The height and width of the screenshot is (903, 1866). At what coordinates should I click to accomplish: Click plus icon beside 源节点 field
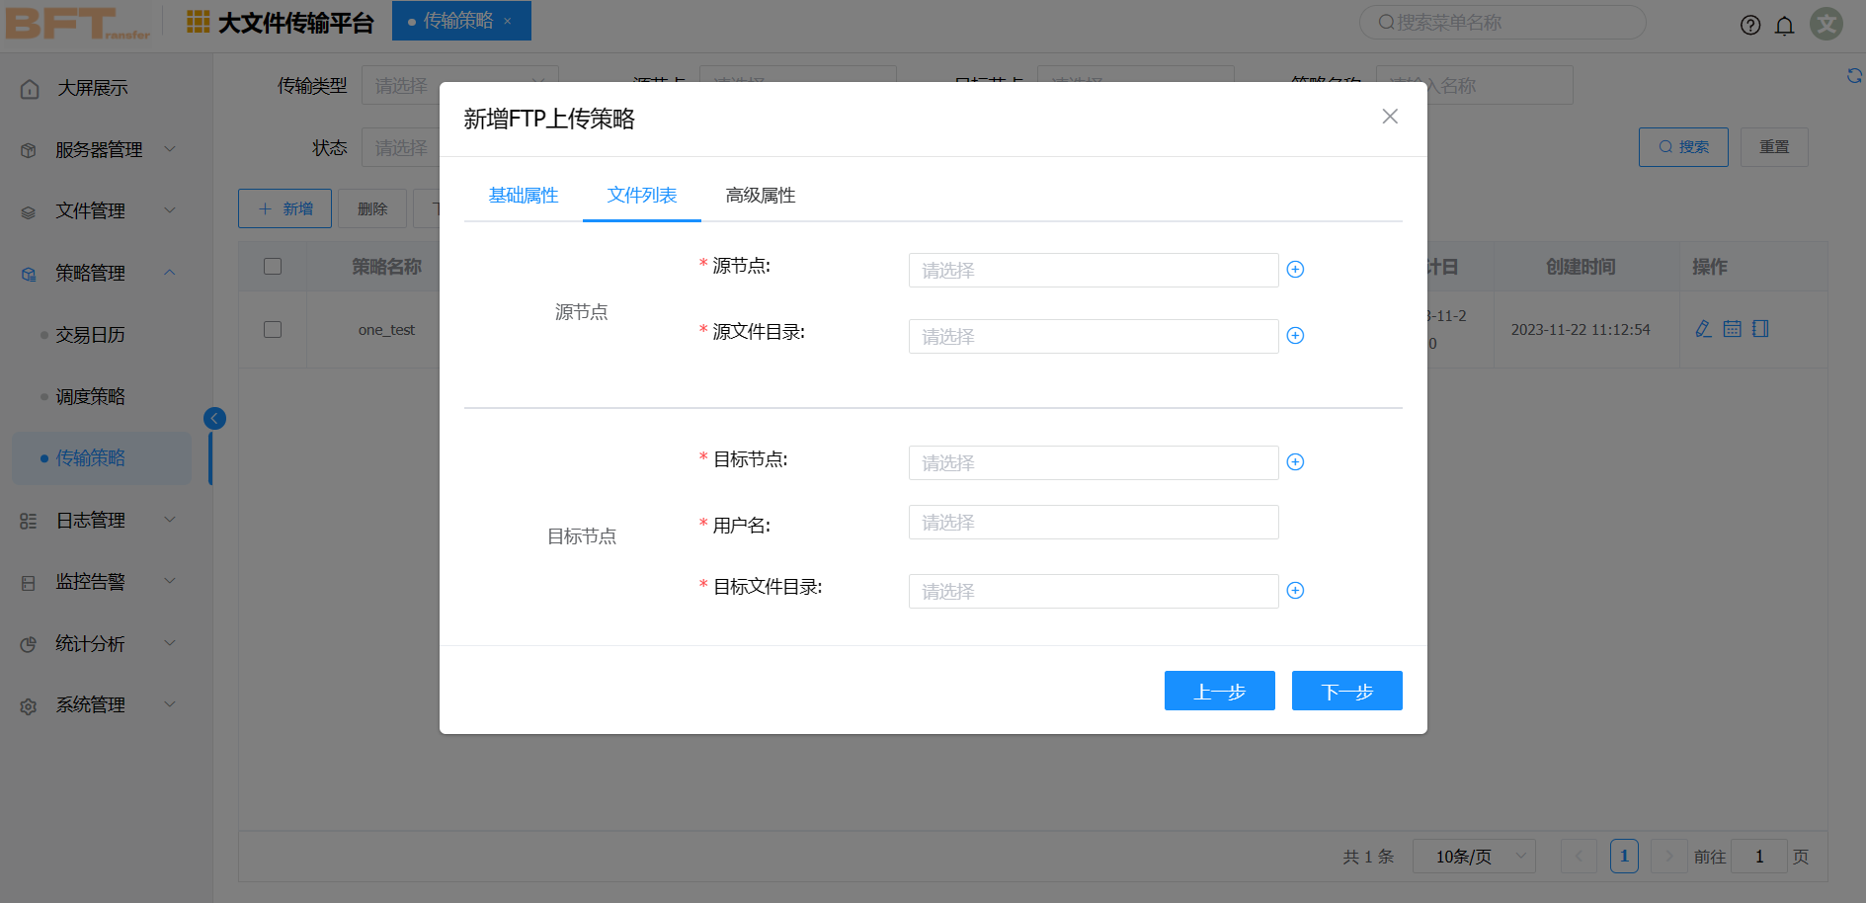(x=1295, y=270)
